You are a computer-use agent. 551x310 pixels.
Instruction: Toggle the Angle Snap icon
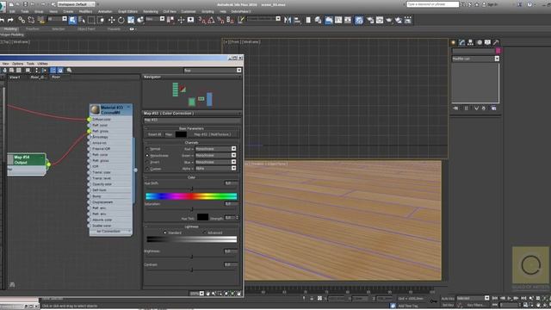[211, 20]
